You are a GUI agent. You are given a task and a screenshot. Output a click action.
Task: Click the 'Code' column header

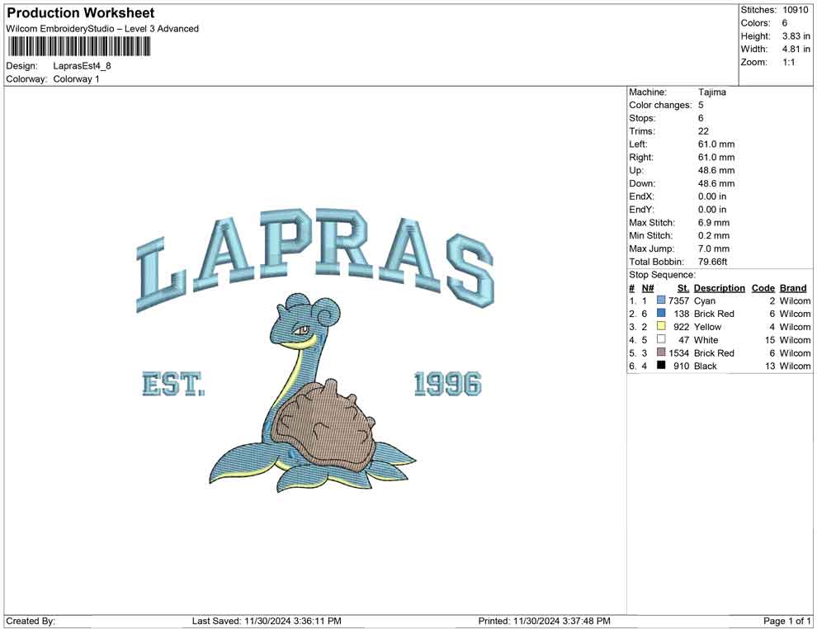(x=763, y=287)
